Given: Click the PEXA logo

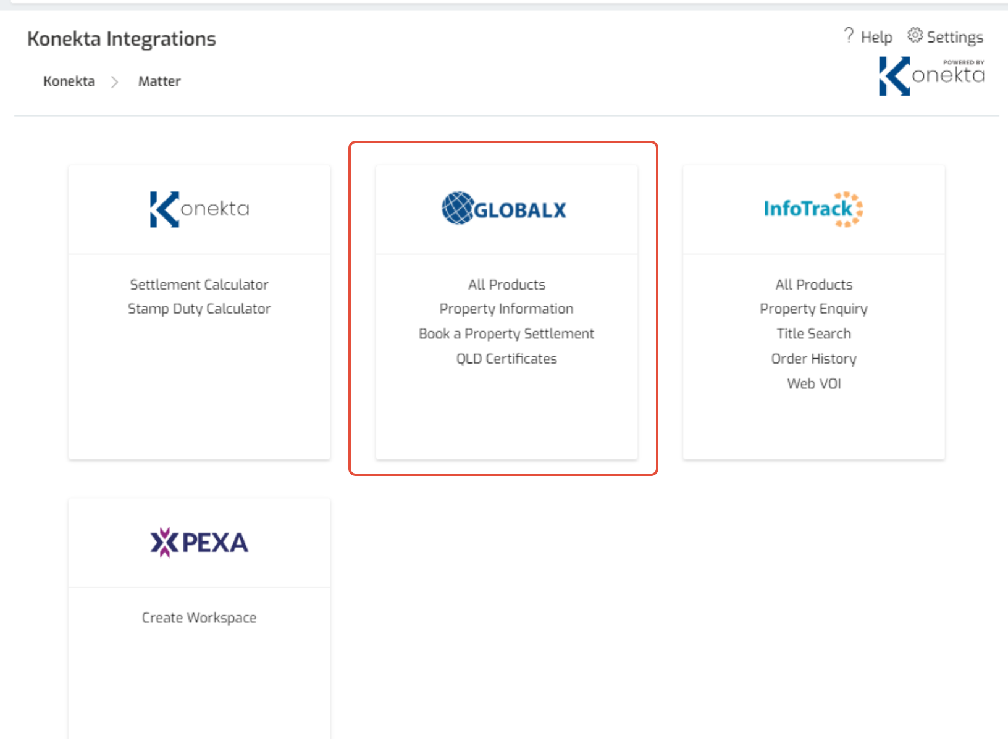Looking at the screenshot, I should pyautogui.click(x=199, y=543).
